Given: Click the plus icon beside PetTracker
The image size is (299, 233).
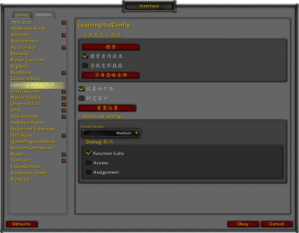Looking at the screenshot, I should click(x=64, y=136).
